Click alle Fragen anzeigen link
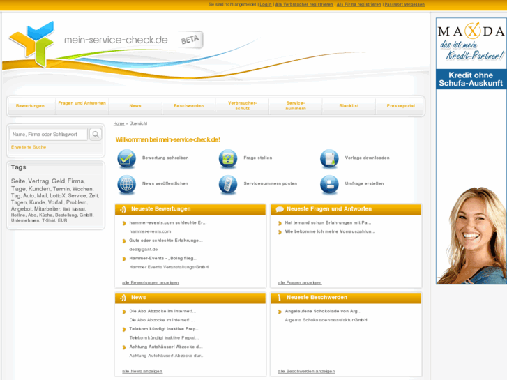The height and width of the screenshot is (380, 507). coord(300,283)
